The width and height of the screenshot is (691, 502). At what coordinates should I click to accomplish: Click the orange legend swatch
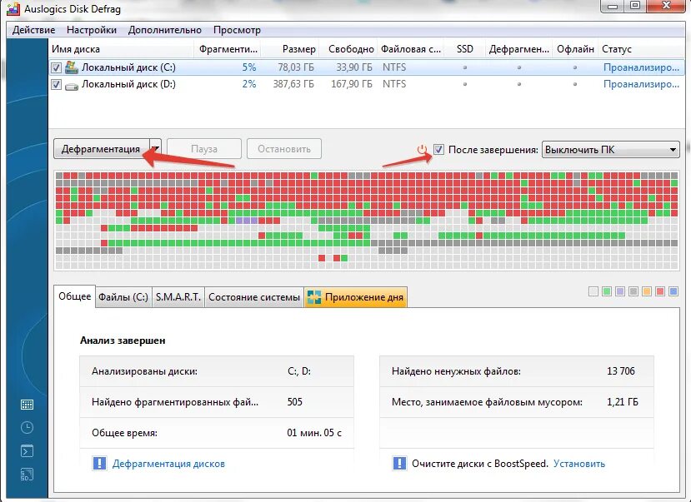[x=647, y=291]
